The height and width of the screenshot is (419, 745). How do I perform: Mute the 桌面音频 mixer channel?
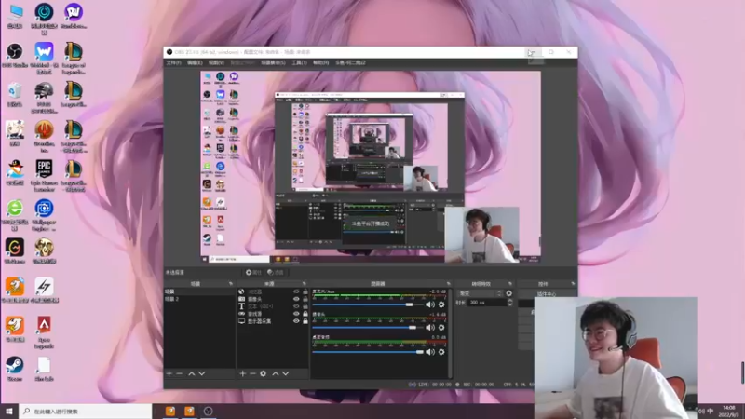(430, 352)
